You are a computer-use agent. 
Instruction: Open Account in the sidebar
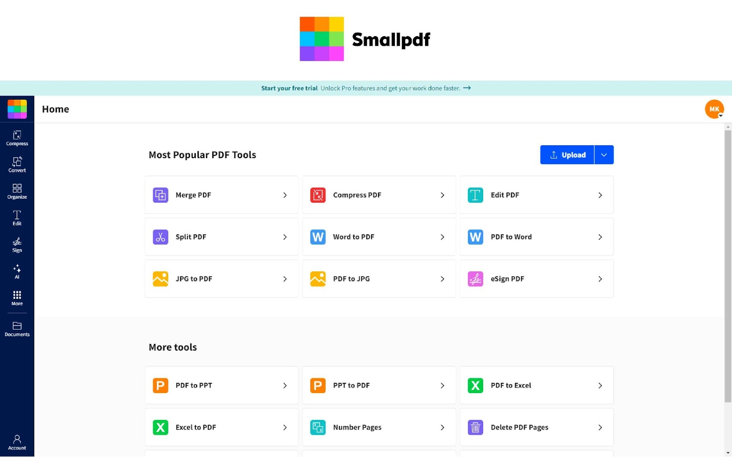[17, 442]
